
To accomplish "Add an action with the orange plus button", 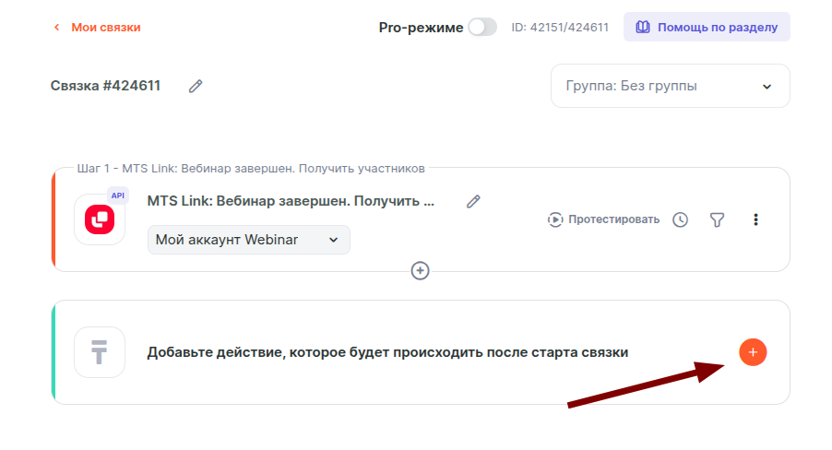I will (753, 352).
